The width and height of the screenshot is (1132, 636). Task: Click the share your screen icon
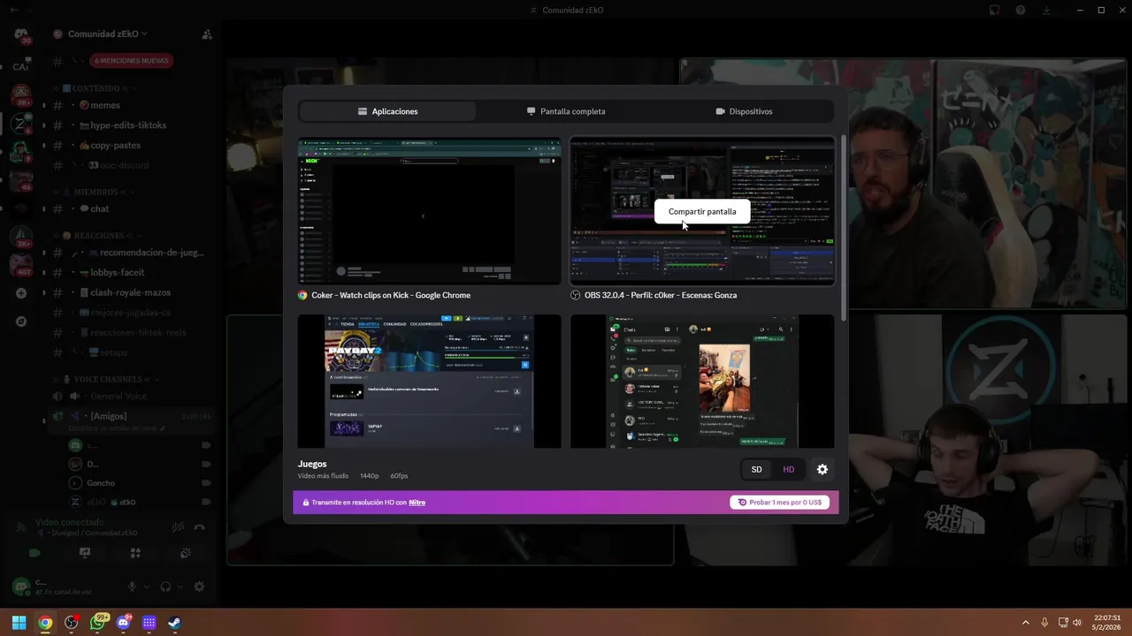[85, 553]
